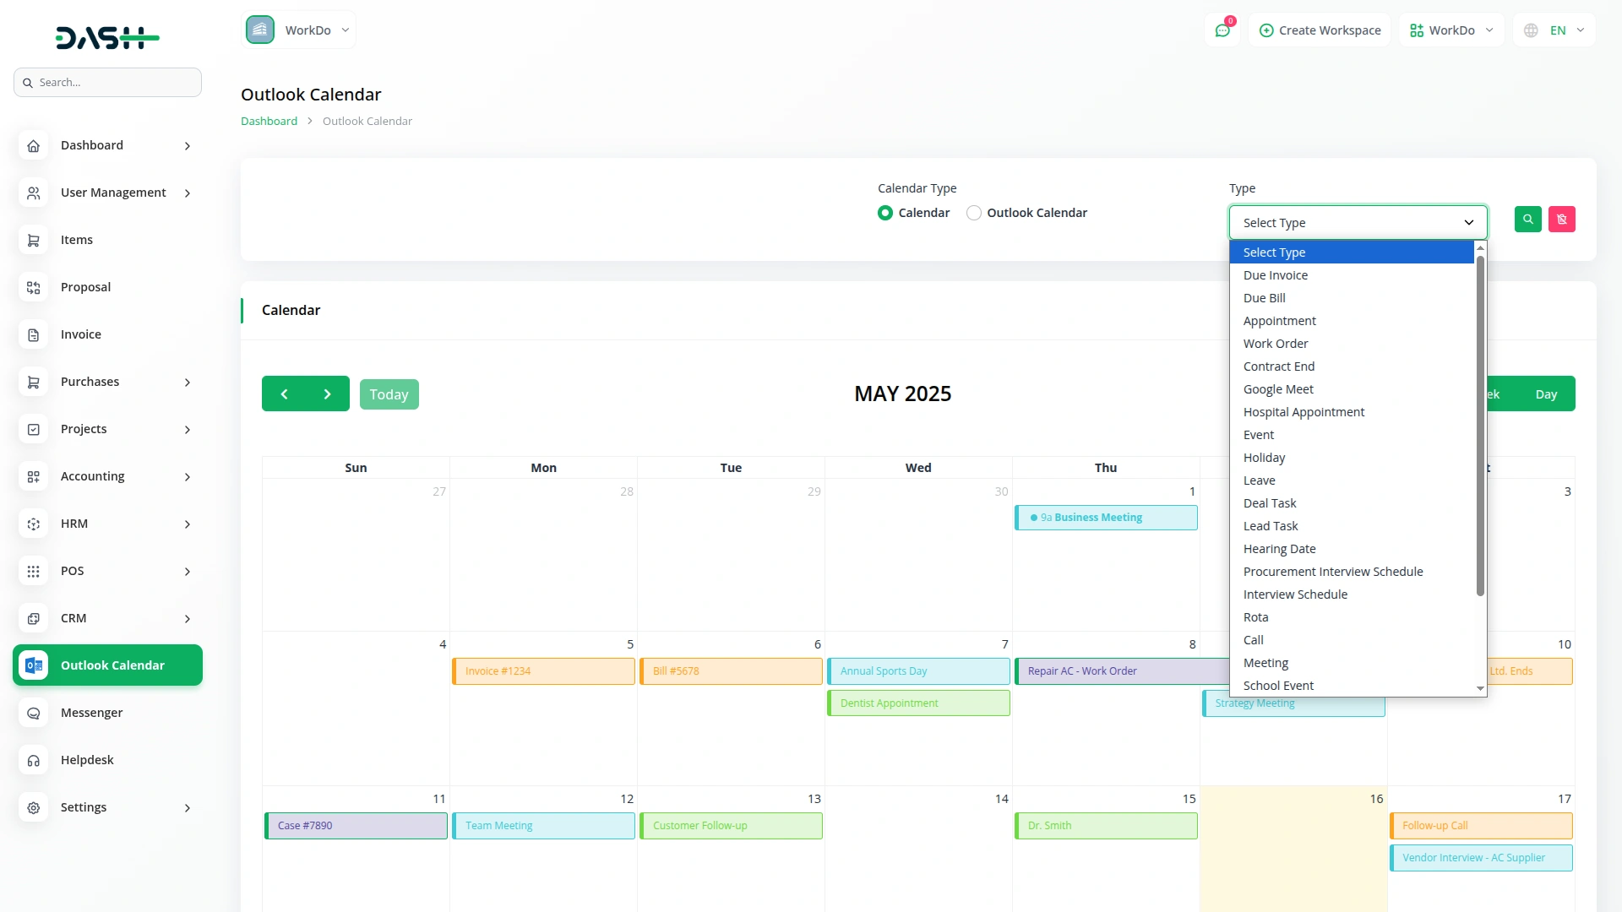
Task: Go to next month with right arrow
Action: pos(328,394)
